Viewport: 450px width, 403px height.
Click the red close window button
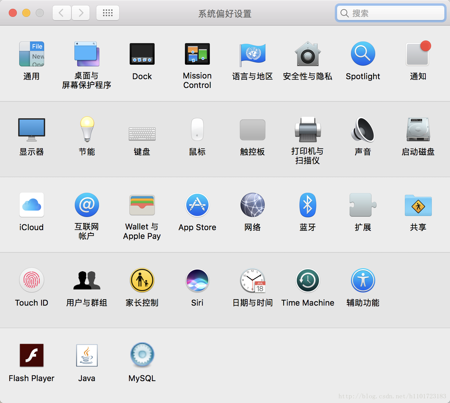(x=13, y=13)
